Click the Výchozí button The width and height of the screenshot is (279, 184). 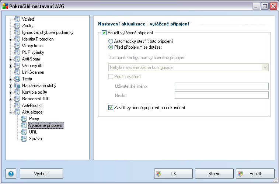pyautogui.click(x=41, y=174)
